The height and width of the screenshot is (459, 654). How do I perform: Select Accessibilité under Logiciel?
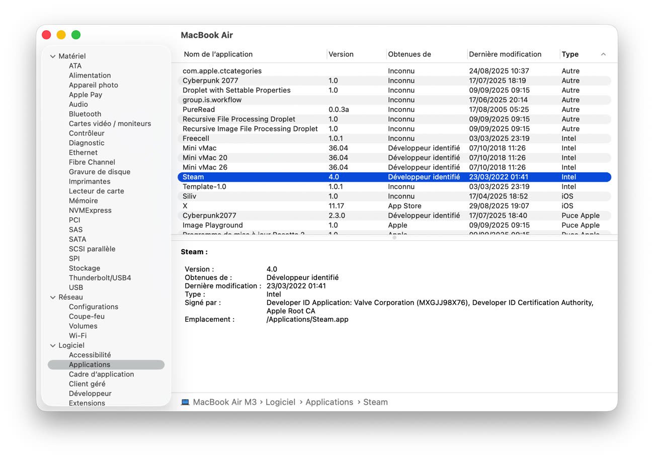(90, 355)
